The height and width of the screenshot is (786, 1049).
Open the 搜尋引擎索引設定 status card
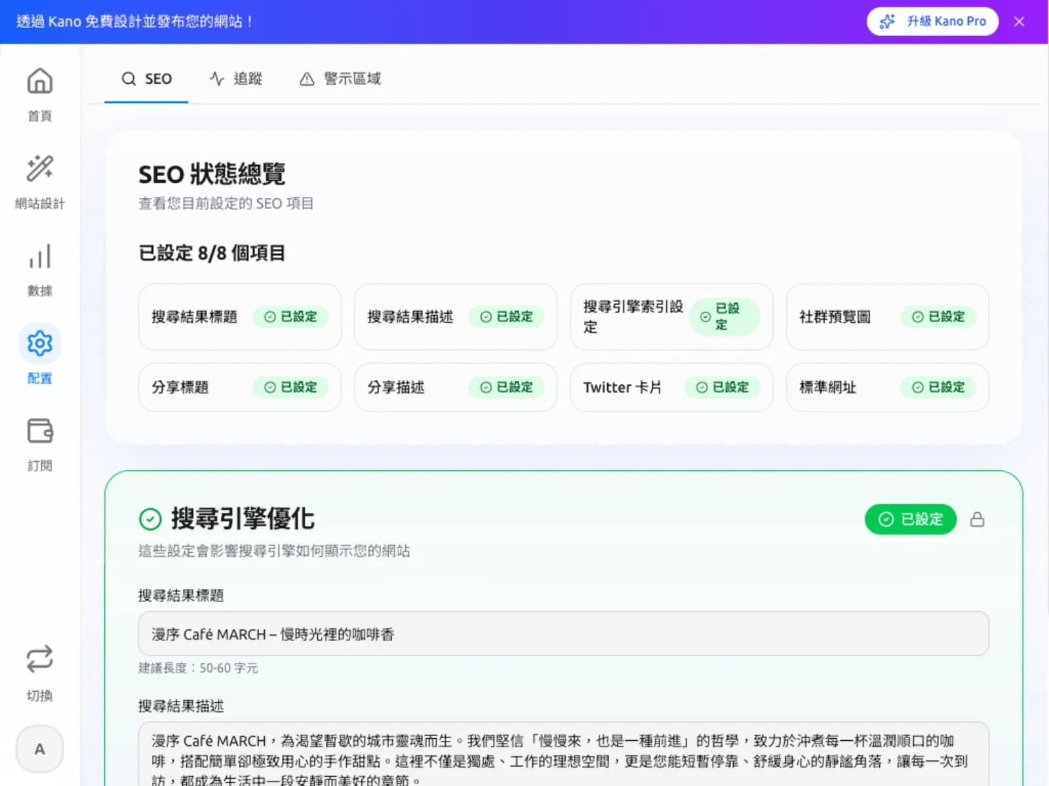(671, 317)
